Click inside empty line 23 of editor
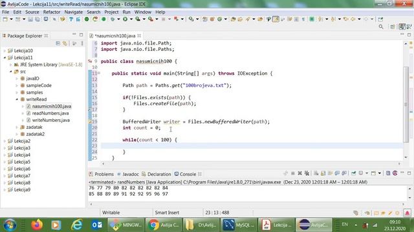414x232 pixels. tap(251, 146)
